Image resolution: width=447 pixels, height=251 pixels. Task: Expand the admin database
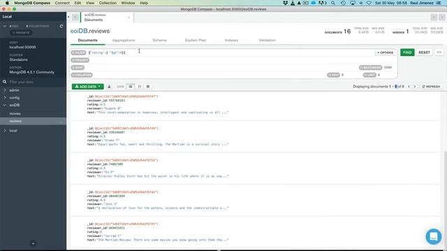click(x=5, y=90)
